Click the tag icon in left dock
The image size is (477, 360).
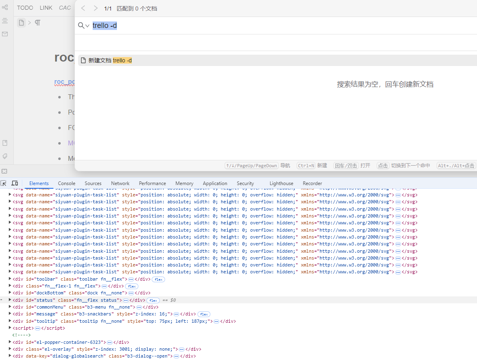tap(5, 156)
